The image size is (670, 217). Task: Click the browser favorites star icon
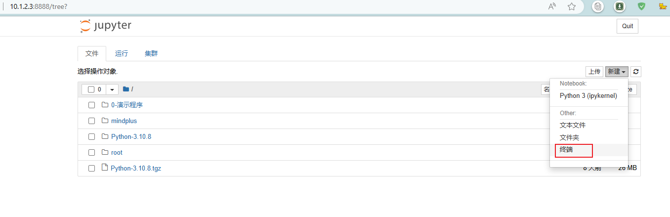point(572,6)
